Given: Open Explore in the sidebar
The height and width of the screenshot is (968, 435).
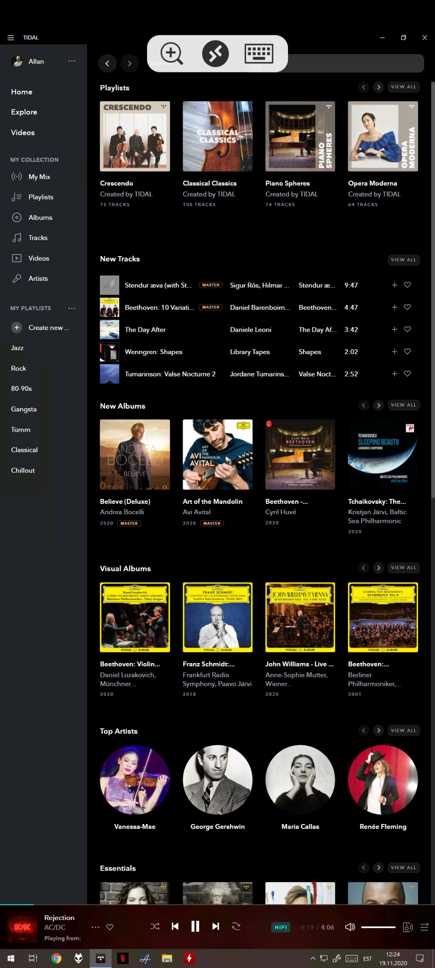Looking at the screenshot, I should [24, 112].
